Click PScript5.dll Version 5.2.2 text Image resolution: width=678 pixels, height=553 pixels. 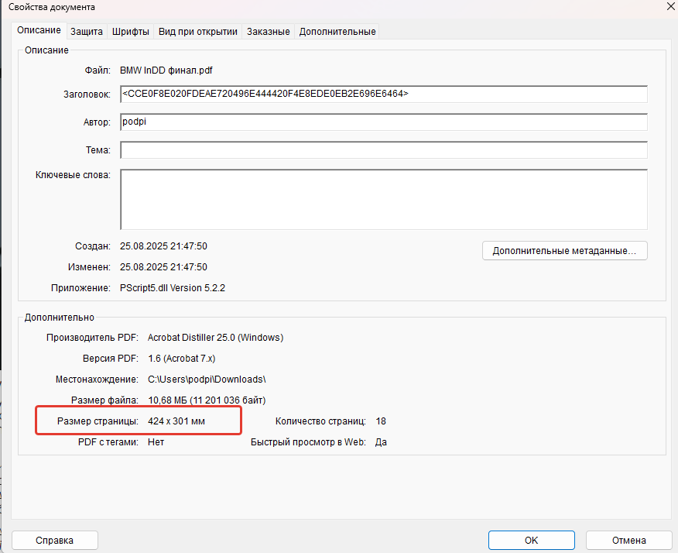(173, 288)
